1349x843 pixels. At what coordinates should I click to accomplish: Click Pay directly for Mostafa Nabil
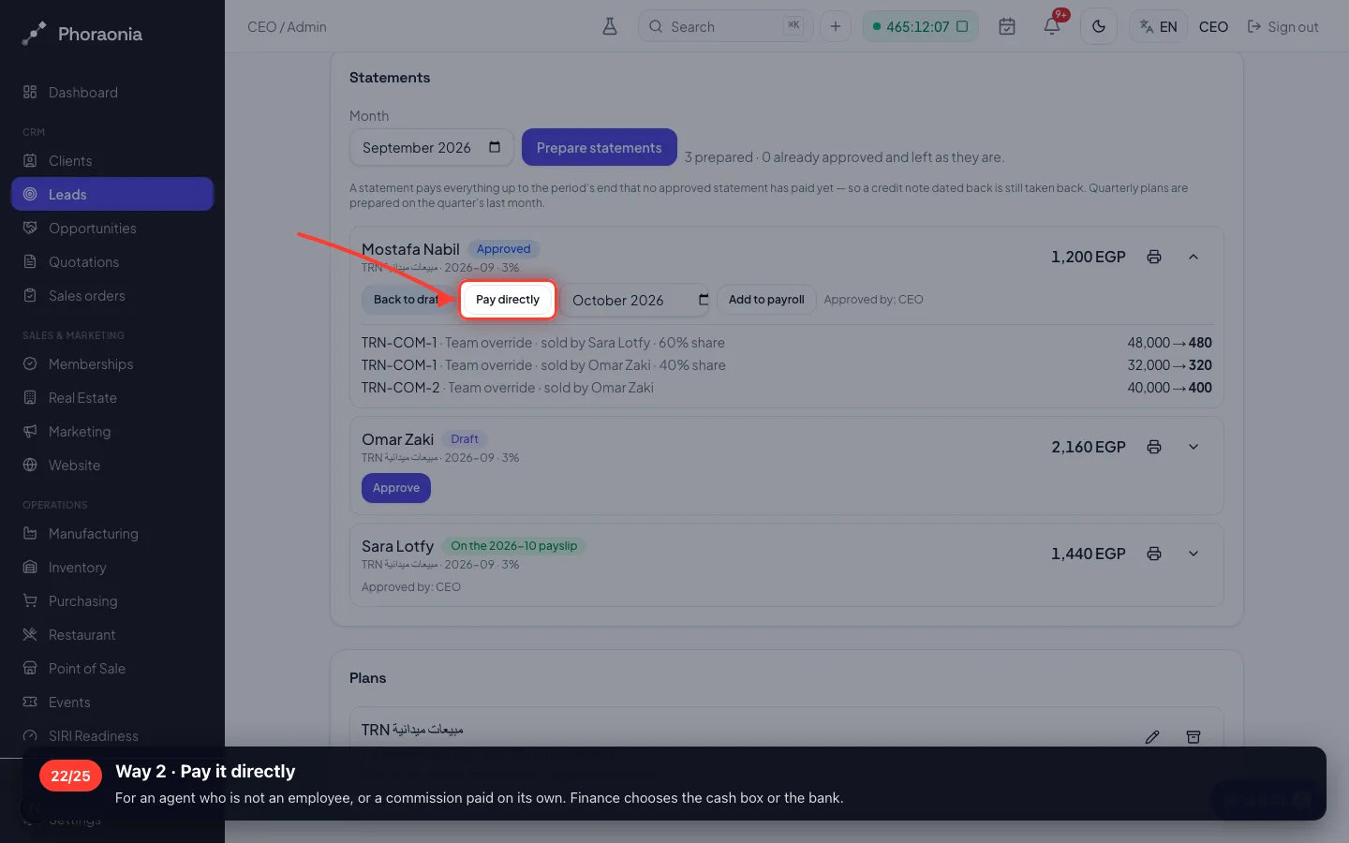pos(508,300)
